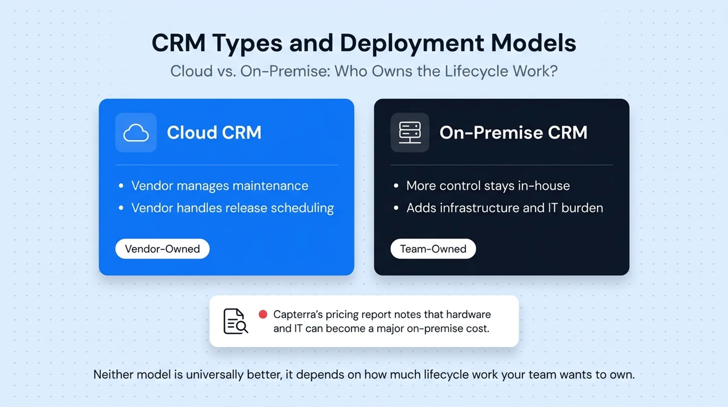Click the cloud icon beside Cloud CRM

(136, 132)
